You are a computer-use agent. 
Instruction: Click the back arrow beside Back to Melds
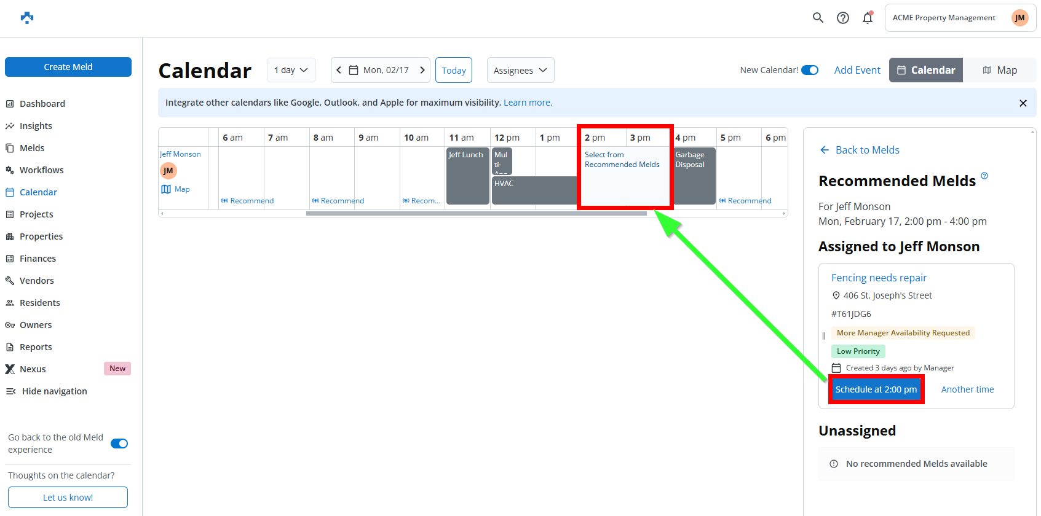(x=825, y=150)
